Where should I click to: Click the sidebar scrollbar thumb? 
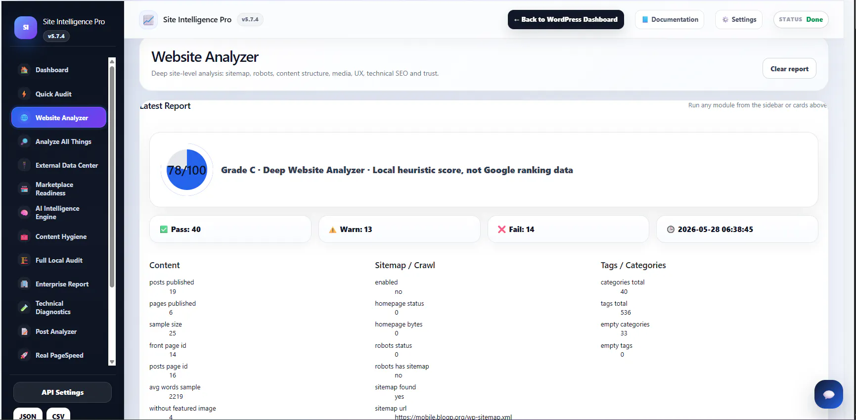[112, 177]
